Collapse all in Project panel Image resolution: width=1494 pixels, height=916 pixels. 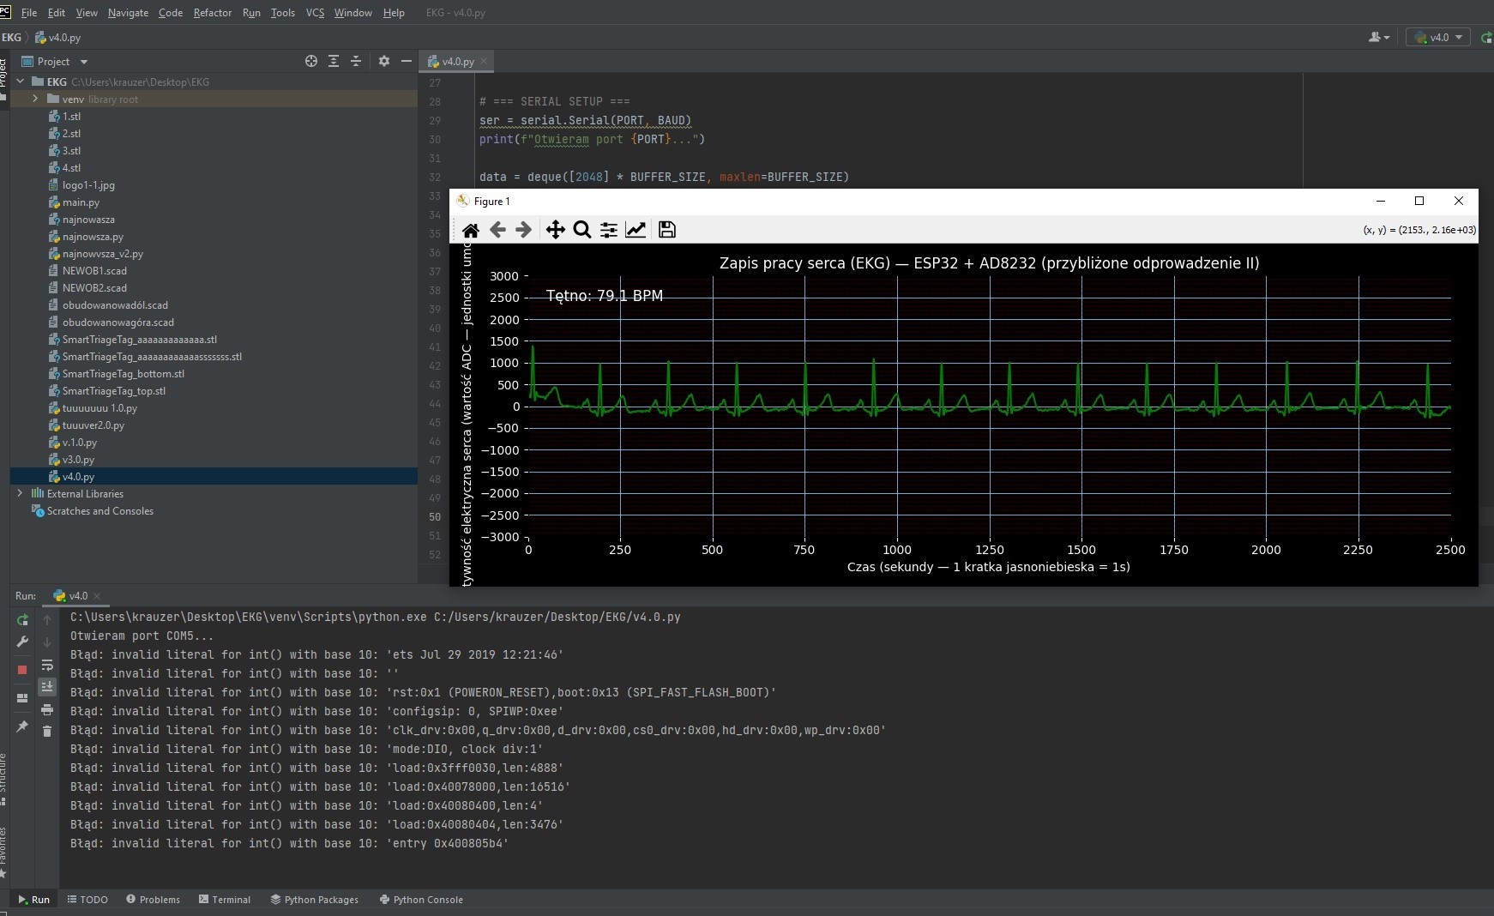(x=356, y=61)
